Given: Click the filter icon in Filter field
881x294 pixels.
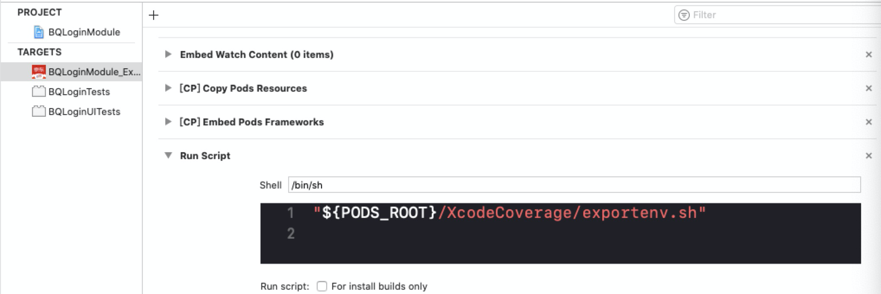Looking at the screenshot, I should coord(684,15).
